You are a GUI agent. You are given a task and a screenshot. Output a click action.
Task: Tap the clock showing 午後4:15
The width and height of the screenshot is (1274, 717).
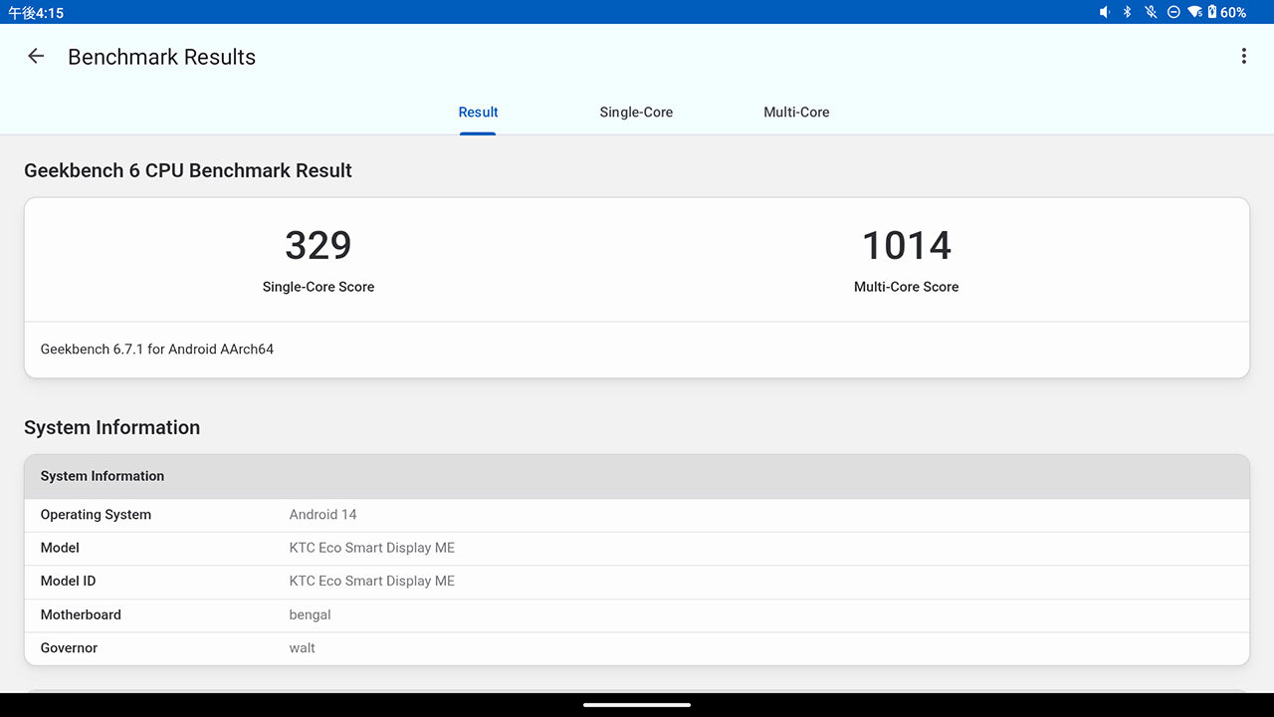(x=36, y=13)
